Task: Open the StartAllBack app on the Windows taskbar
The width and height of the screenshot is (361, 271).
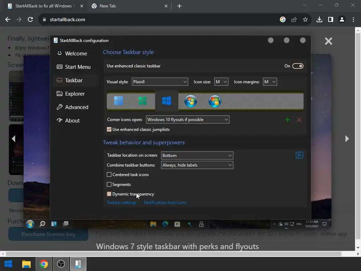Action: tap(78, 264)
